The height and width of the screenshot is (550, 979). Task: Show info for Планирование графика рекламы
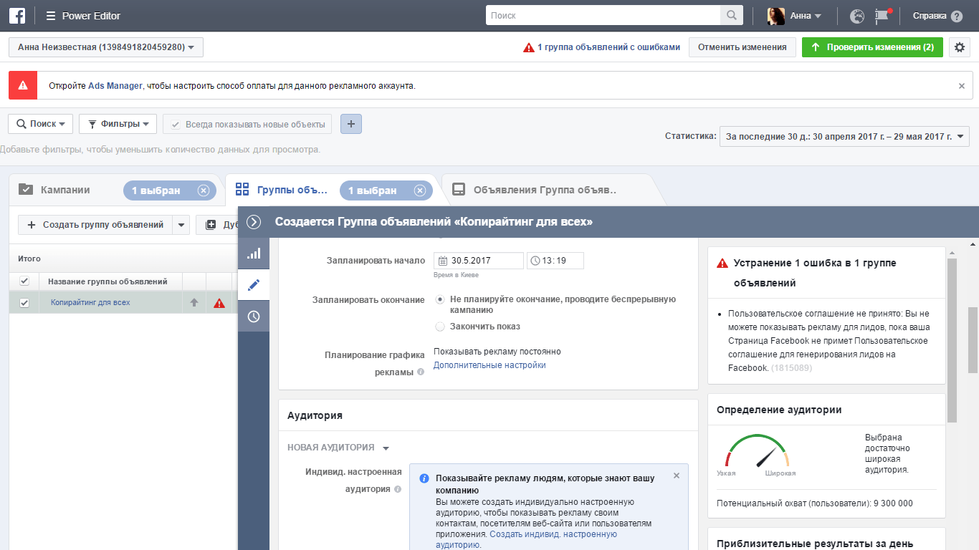420,372
